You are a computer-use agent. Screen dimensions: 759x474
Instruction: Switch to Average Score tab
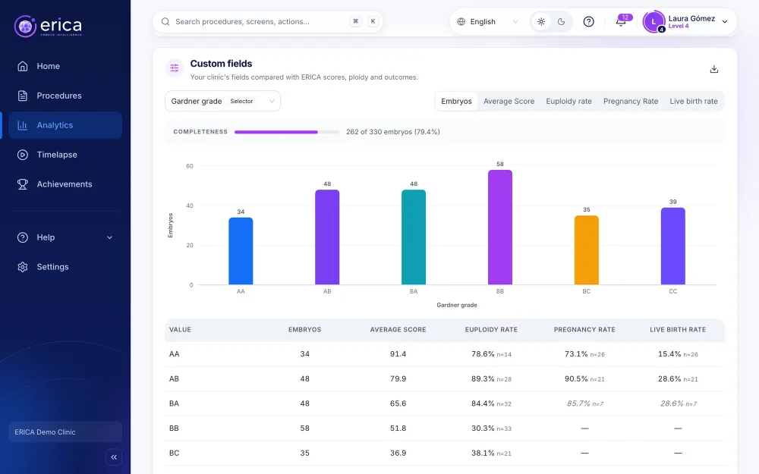[509, 101]
